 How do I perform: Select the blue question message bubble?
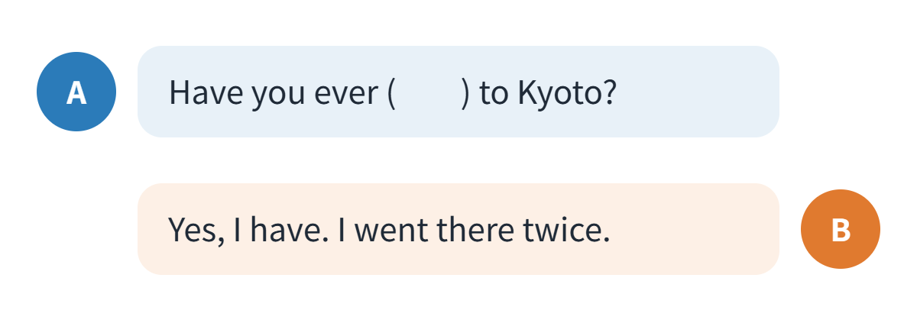pyautogui.click(x=458, y=92)
